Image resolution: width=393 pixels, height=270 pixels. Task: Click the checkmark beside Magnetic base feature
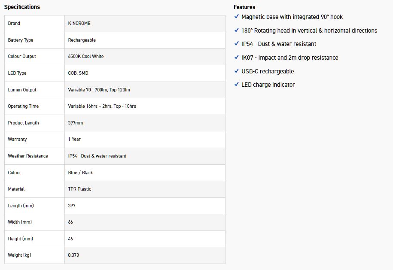pyautogui.click(x=236, y=16)
